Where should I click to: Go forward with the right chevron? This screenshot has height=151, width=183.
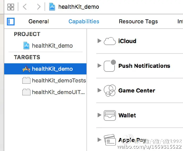(39, 7)
